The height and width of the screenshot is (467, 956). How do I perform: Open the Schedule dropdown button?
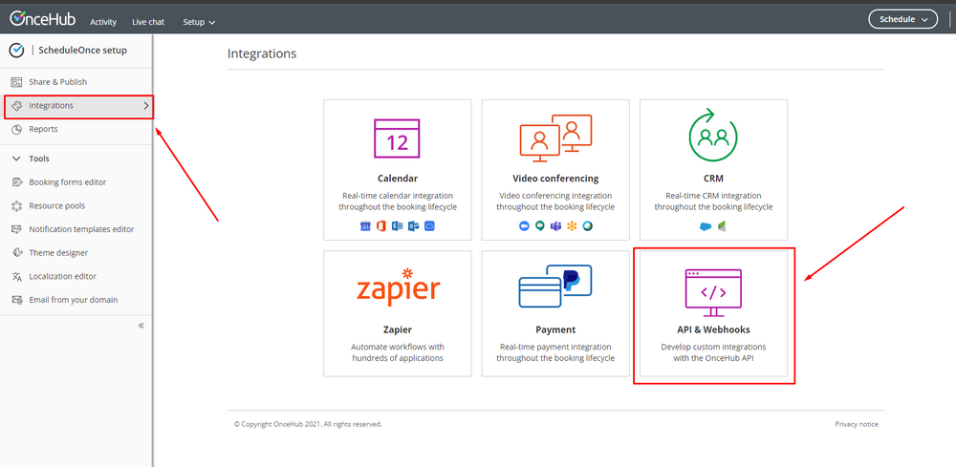click(x=903, y=19)
